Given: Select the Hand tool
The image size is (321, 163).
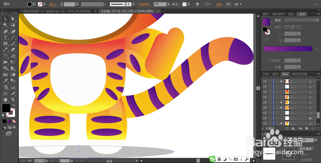Looking at the screenshot, I should tap(5, 99).
